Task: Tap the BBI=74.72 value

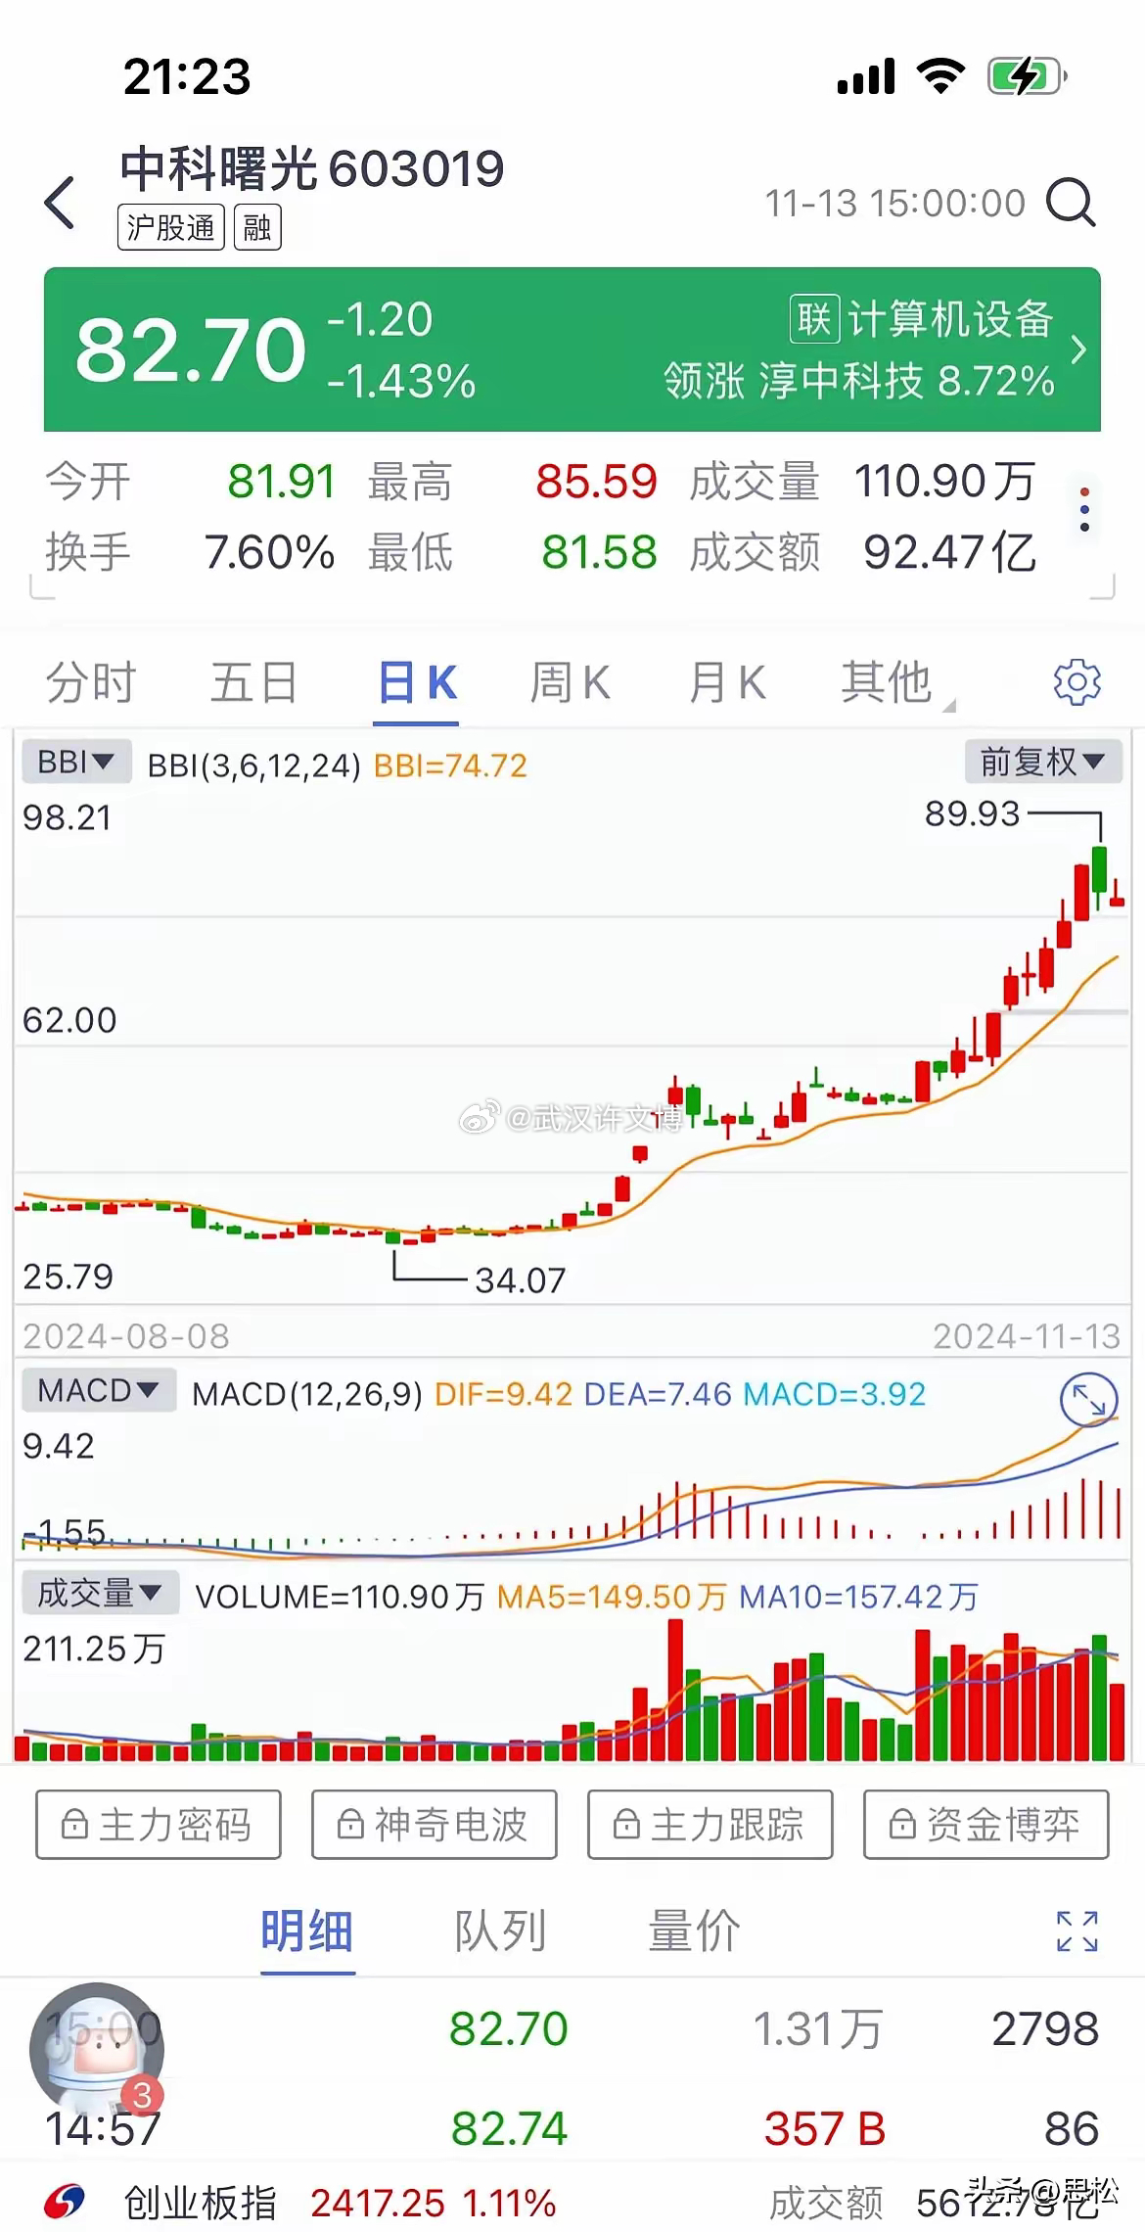Action: tap(450, 765)
